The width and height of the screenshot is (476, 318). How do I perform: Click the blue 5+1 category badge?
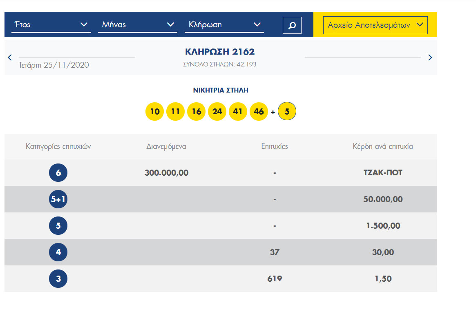coord(58,199)
